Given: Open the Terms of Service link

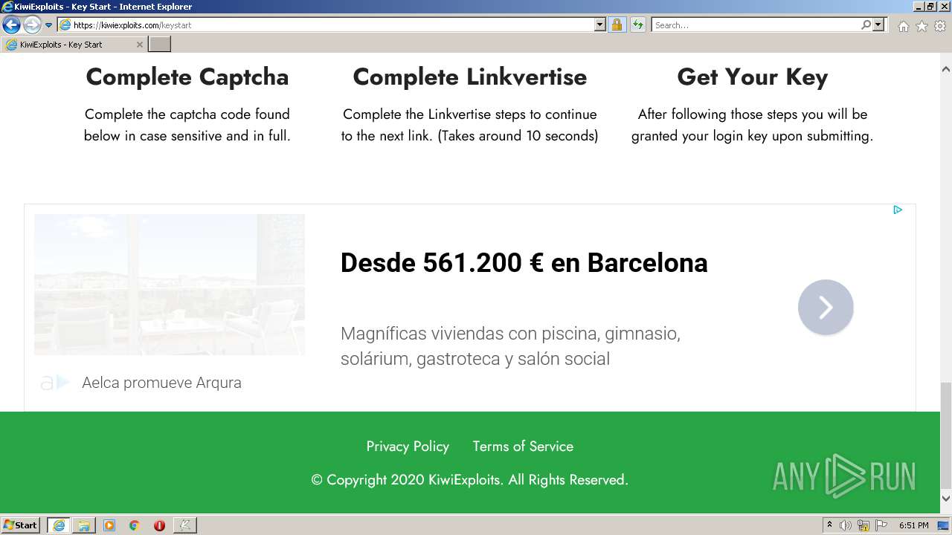Looking at the screenshot, I should pos(523,447).
